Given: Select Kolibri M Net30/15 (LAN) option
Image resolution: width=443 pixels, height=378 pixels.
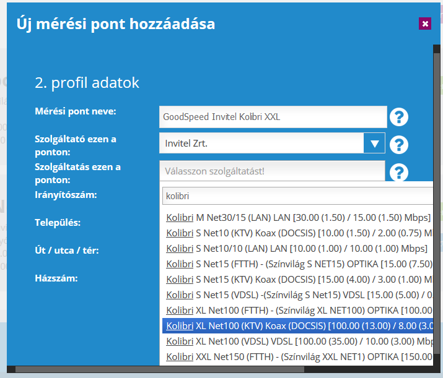Looking at the screenshot, I should [x=297, y=218].
